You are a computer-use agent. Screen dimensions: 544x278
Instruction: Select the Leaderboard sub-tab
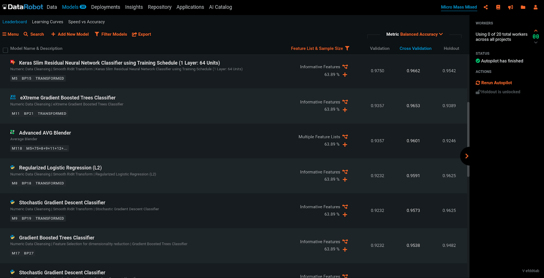[15, 22]
